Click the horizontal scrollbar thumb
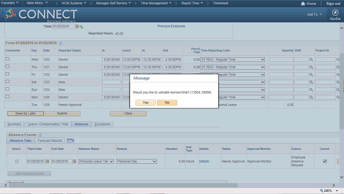Screen dimensions: 344x194 pos(123,185)
